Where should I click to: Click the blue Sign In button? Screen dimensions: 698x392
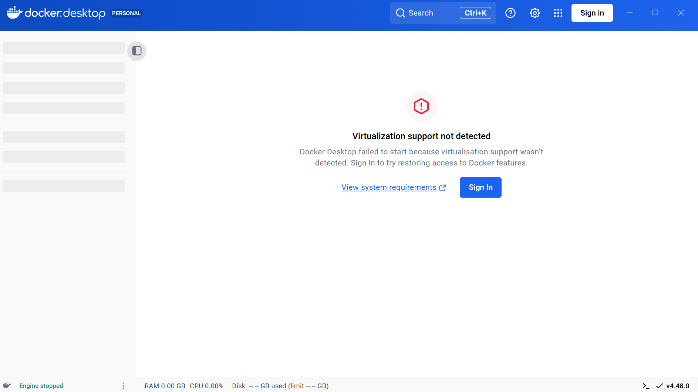[x=480, y=187]
